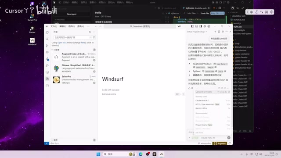The width and height of the screenshot is (281, 158).
Task: Click New Agent in Cursor window
Action: point(72,14)
